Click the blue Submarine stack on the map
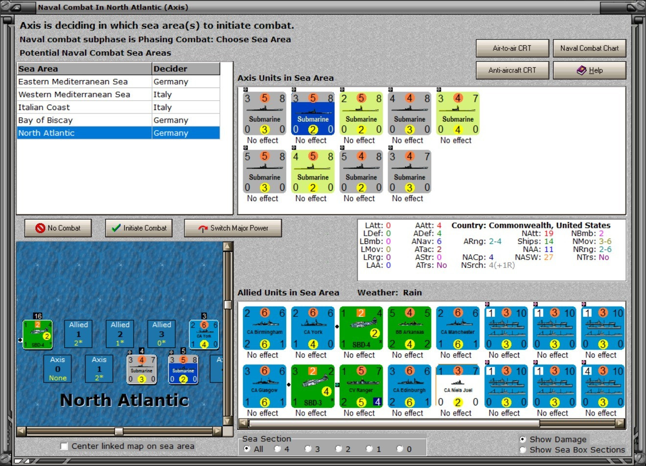646x466 pixels. 183,370
